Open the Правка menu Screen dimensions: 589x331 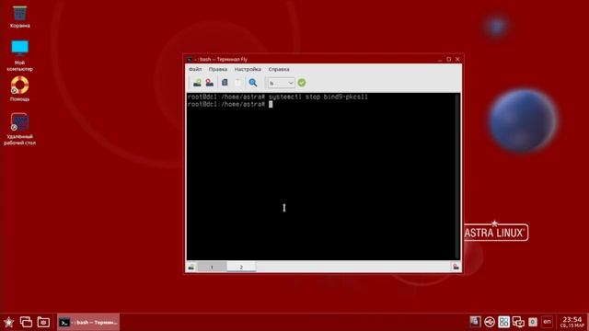coord(218,70)
